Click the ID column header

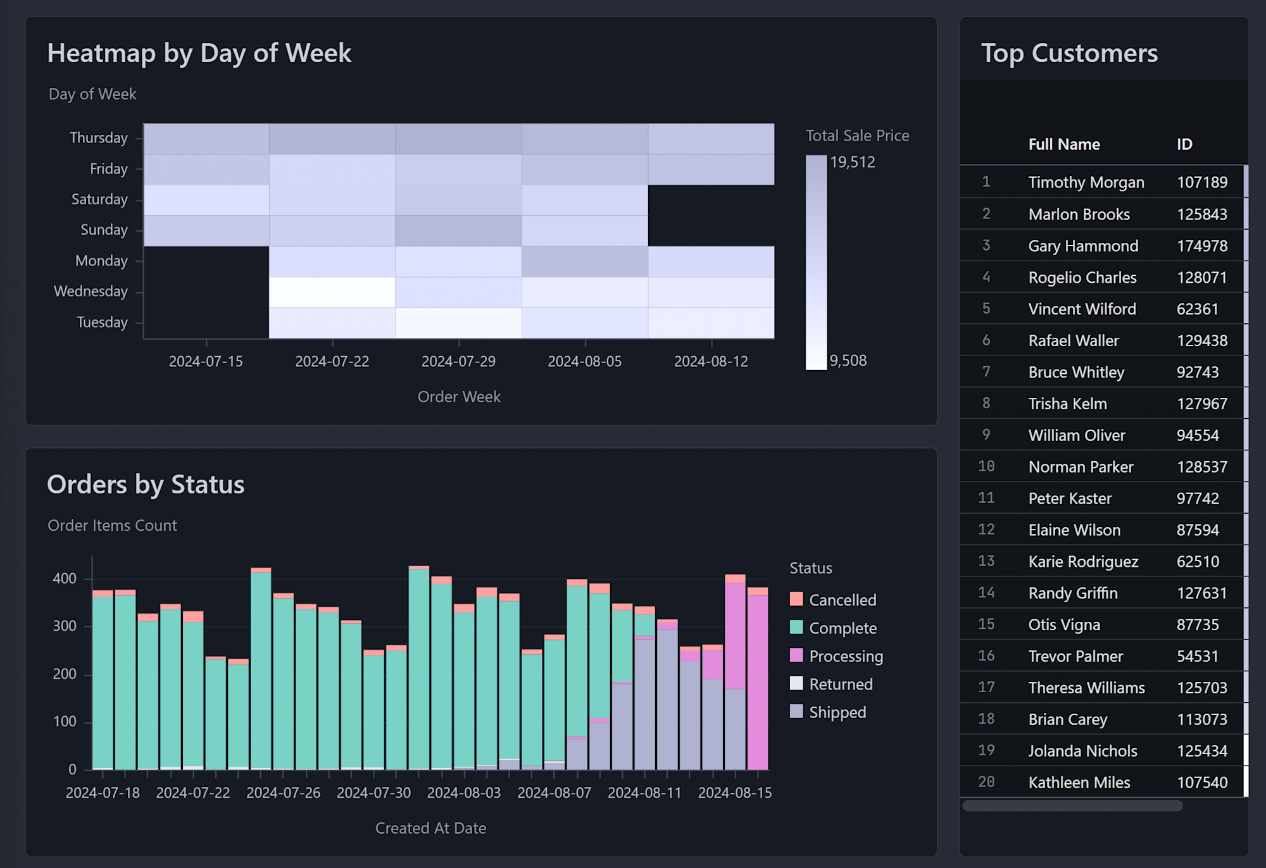pyautogui.click(x=1184, y=144)
